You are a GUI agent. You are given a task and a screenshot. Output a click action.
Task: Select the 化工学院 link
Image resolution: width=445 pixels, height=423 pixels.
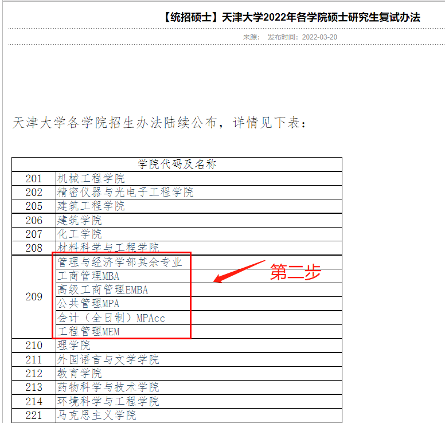79,234
